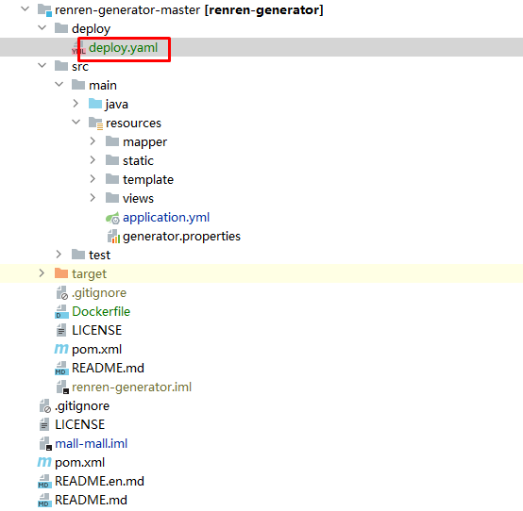The height and width of the screenshot is (511, 523).
Task: Click the blue java source folder icon
Action: pos(95,104)
